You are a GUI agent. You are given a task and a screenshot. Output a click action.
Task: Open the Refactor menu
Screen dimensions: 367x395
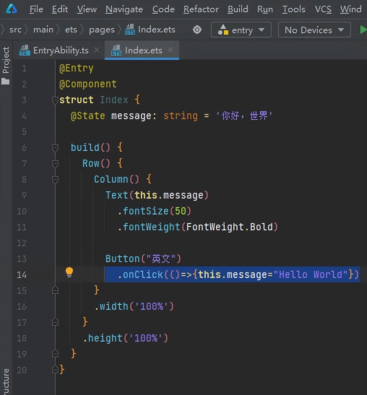pyautogui.click(x=201, y=9)
